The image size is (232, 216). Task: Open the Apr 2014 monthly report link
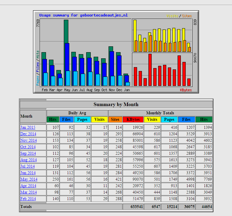pyautogui.click(x=28, y=186)
